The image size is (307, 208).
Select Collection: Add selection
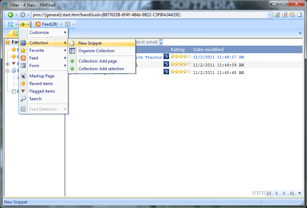pos(102,69)
